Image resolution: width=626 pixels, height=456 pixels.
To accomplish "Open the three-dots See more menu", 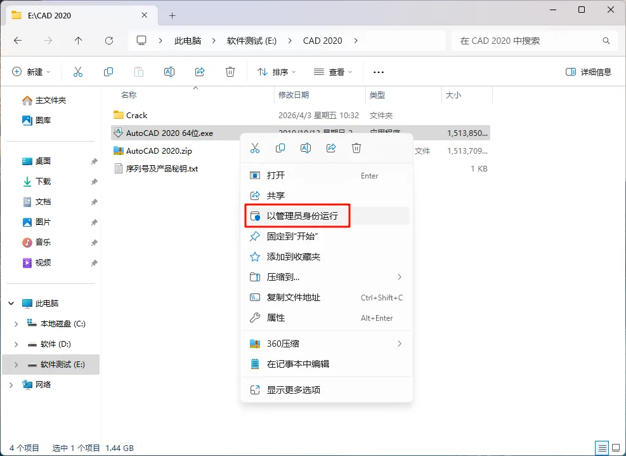I will (x=378, y=72).
